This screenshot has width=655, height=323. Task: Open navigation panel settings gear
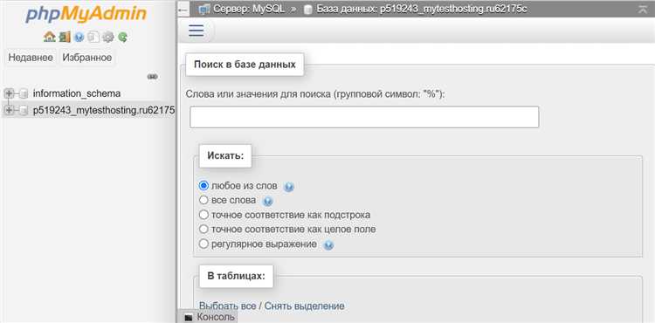[107, 38]
